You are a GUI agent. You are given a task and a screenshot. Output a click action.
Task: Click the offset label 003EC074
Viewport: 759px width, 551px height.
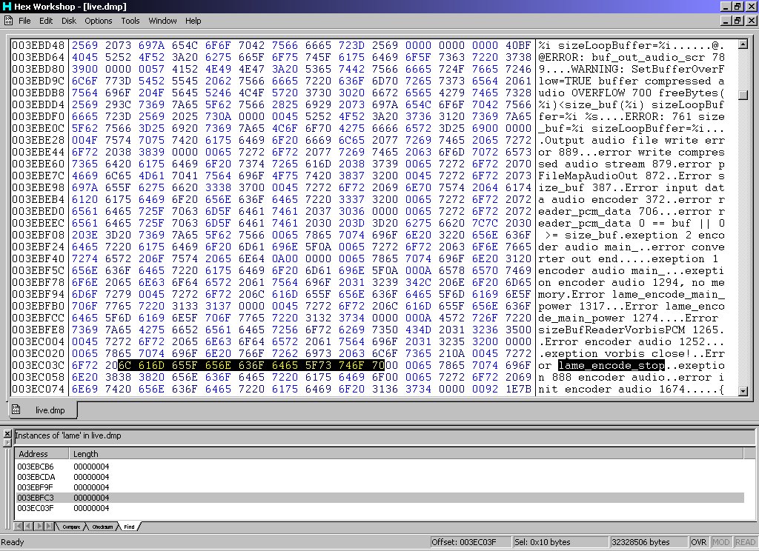(39, 389)
